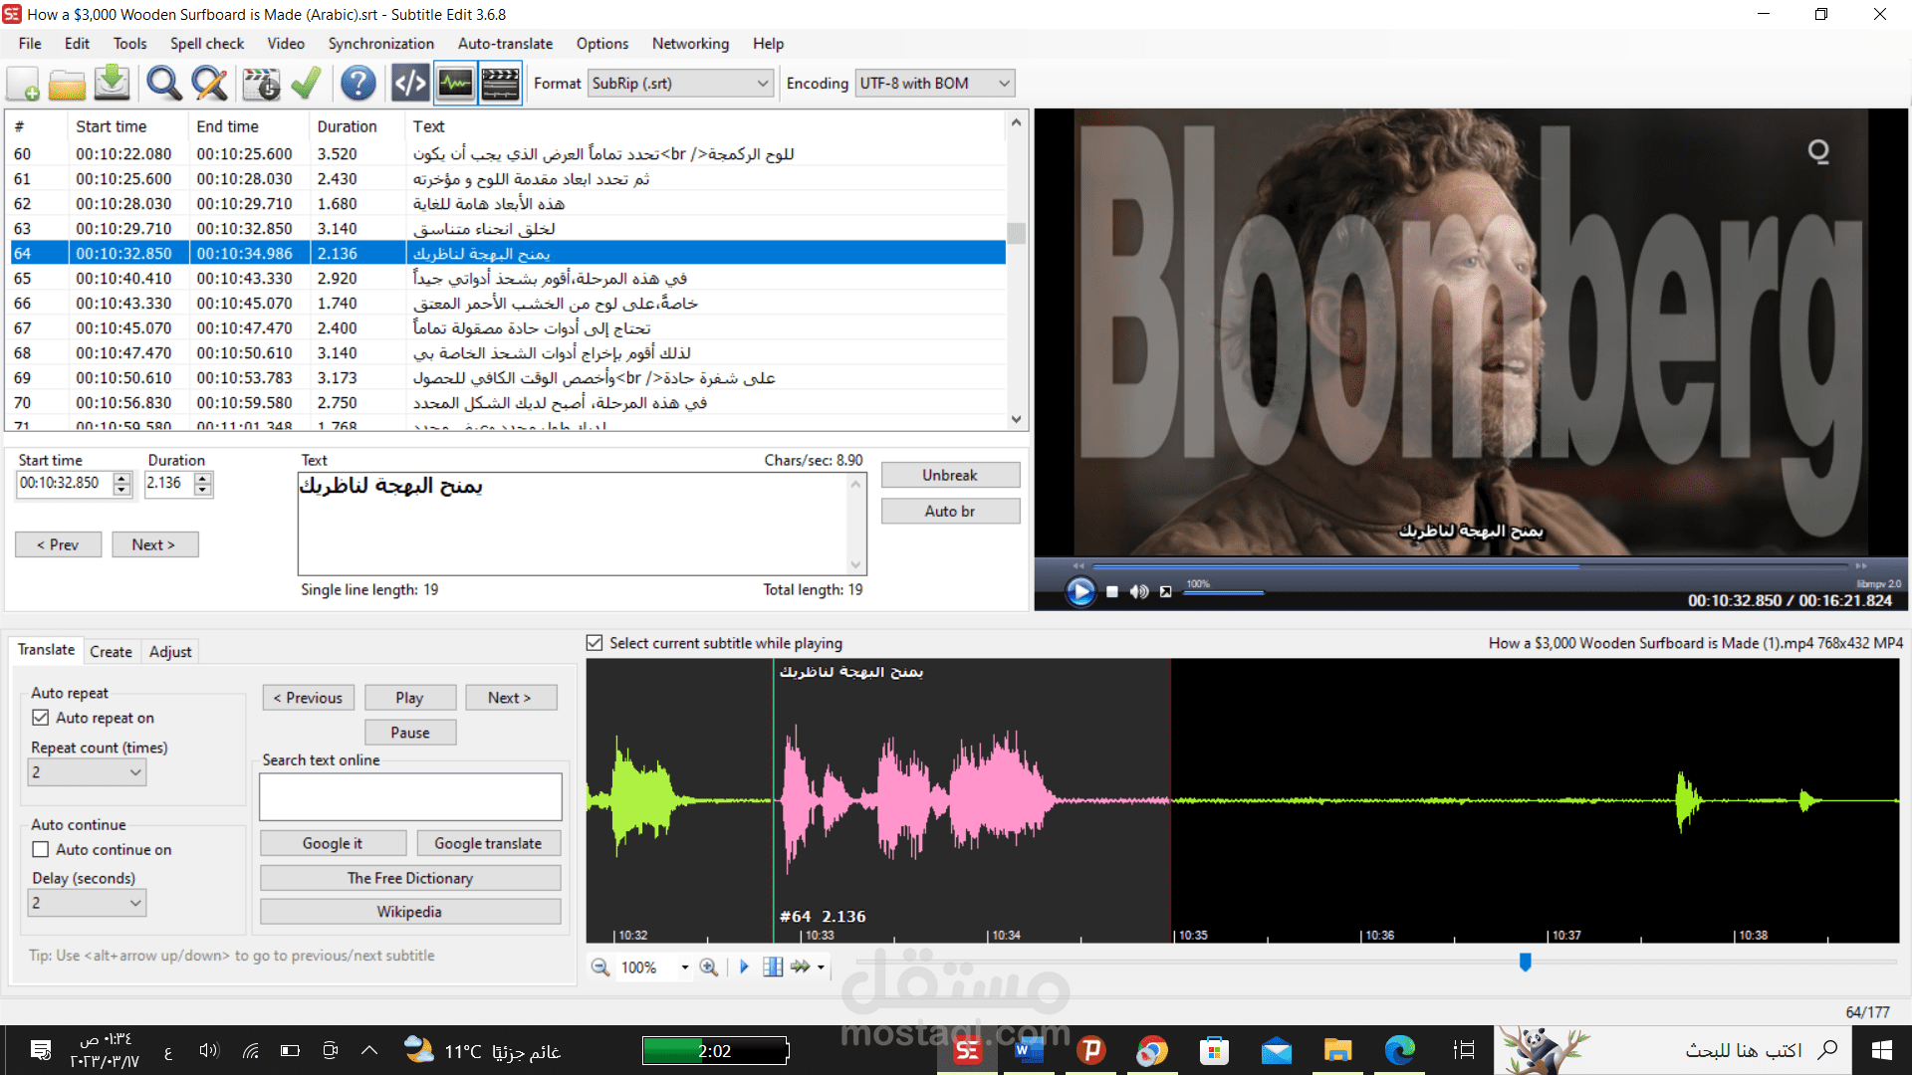The width and height of the screenshot is (1912, 1075).
Task: Click the New subtitle toolbar icon
Action: pyautogui.click(x=24, y=84)
